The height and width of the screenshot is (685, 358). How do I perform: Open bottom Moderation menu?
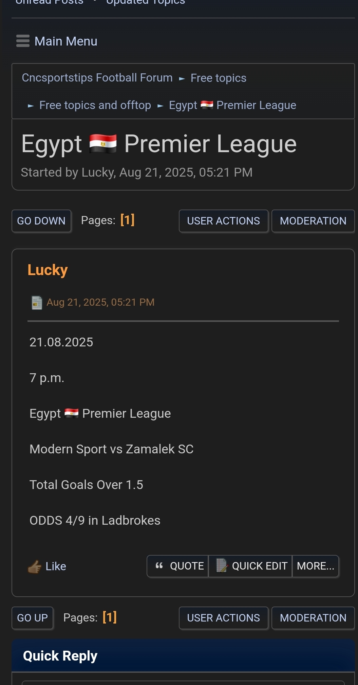(313, 618)
